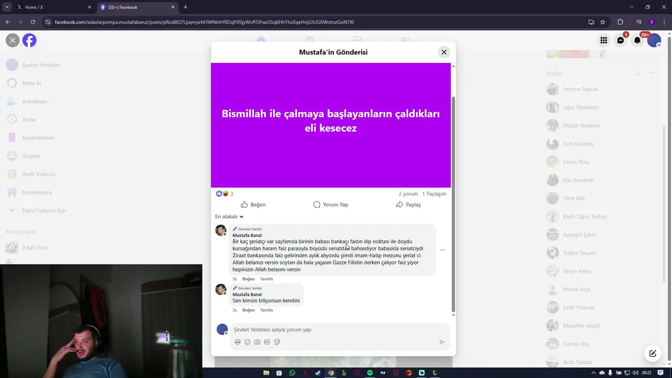
Task: Open the En alakalı comment sorting dropdown
Action: (x=229, y=217)
